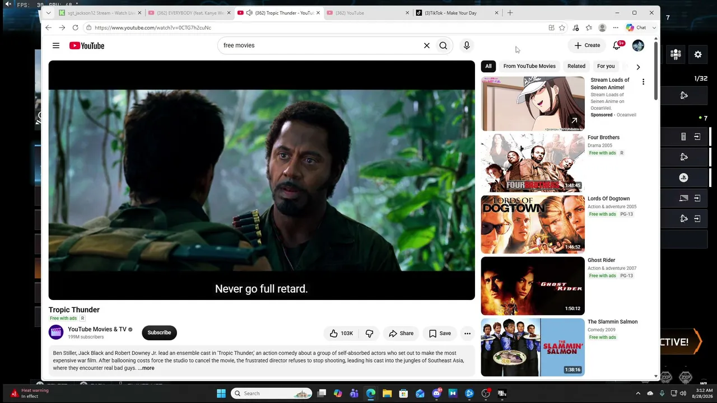Click the address bar URL
Viewport: 717px width, 403px height.
[x=153, y=27]
